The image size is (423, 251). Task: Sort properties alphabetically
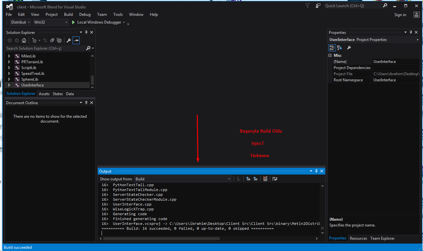[x=340, y=47]
